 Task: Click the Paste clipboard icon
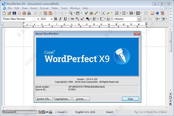tap(46, 13)
